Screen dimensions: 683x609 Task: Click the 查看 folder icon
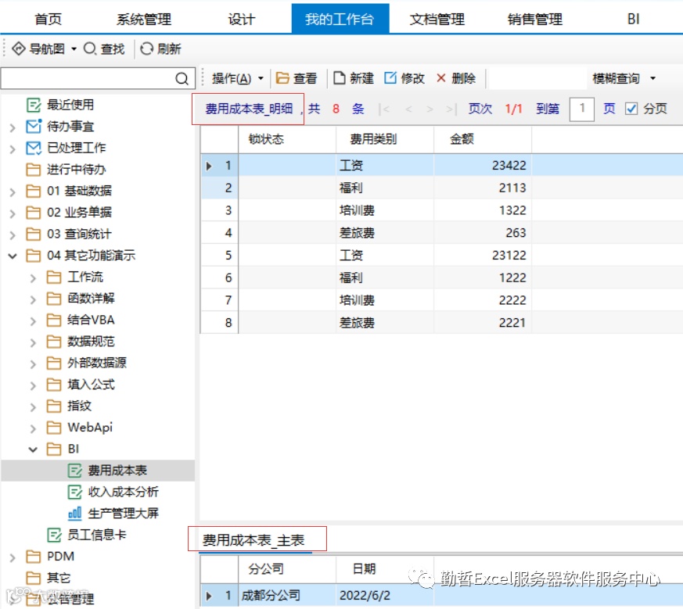282,78
